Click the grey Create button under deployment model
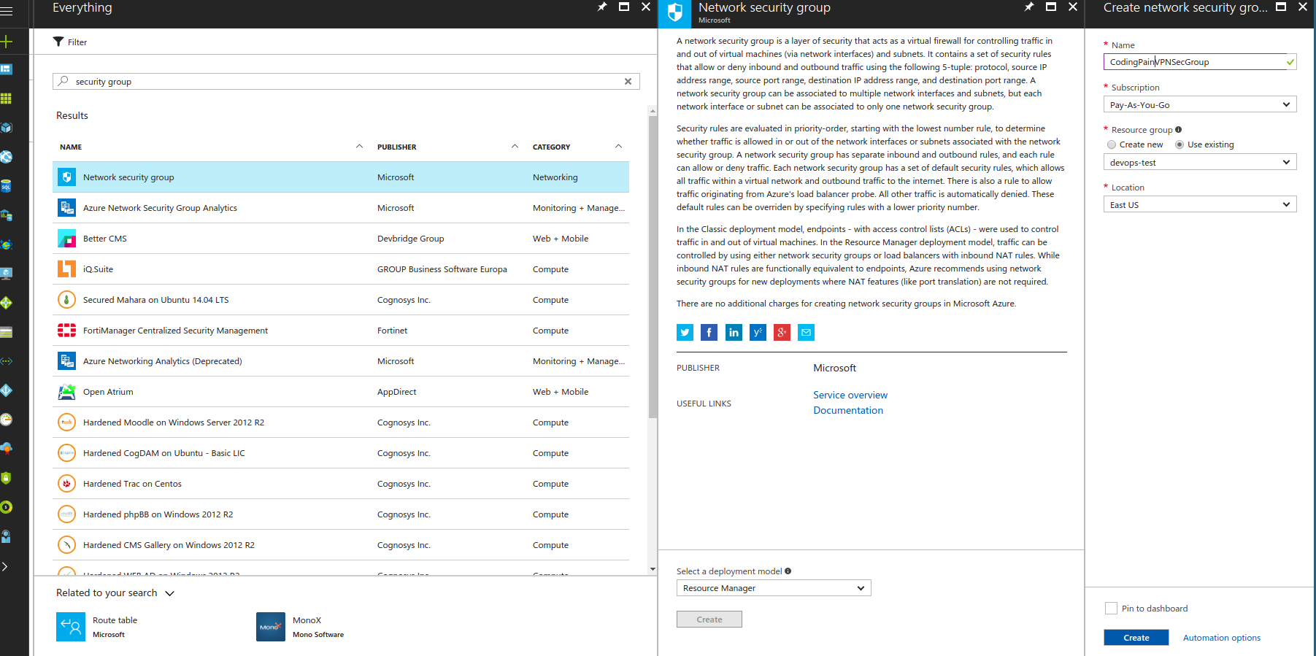The width and height of the screenshot is (1316, 656). click(x=709, y=620)
